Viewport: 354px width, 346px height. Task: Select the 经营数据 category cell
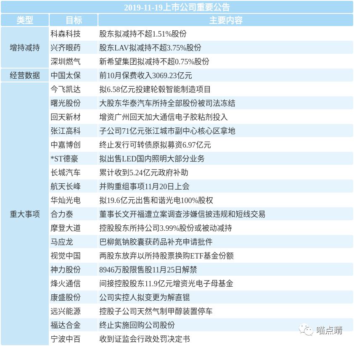(x=25, y=75)
